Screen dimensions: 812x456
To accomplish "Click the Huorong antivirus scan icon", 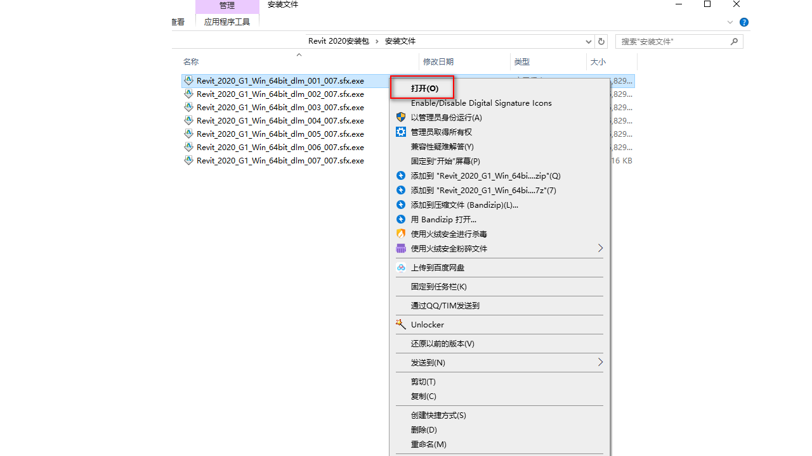I will tap(401, 234).
